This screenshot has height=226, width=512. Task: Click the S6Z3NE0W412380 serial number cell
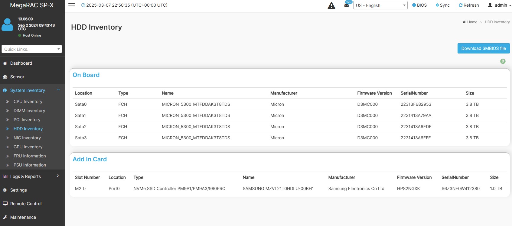[x=461, y=189]
